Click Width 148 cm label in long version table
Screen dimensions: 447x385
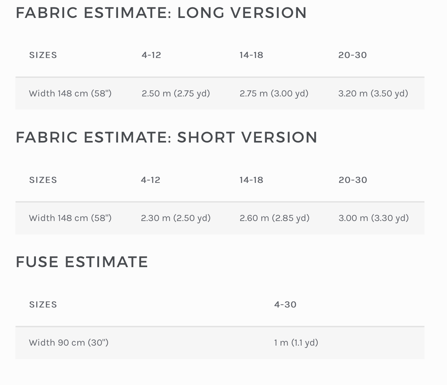(x=70, y=94)
